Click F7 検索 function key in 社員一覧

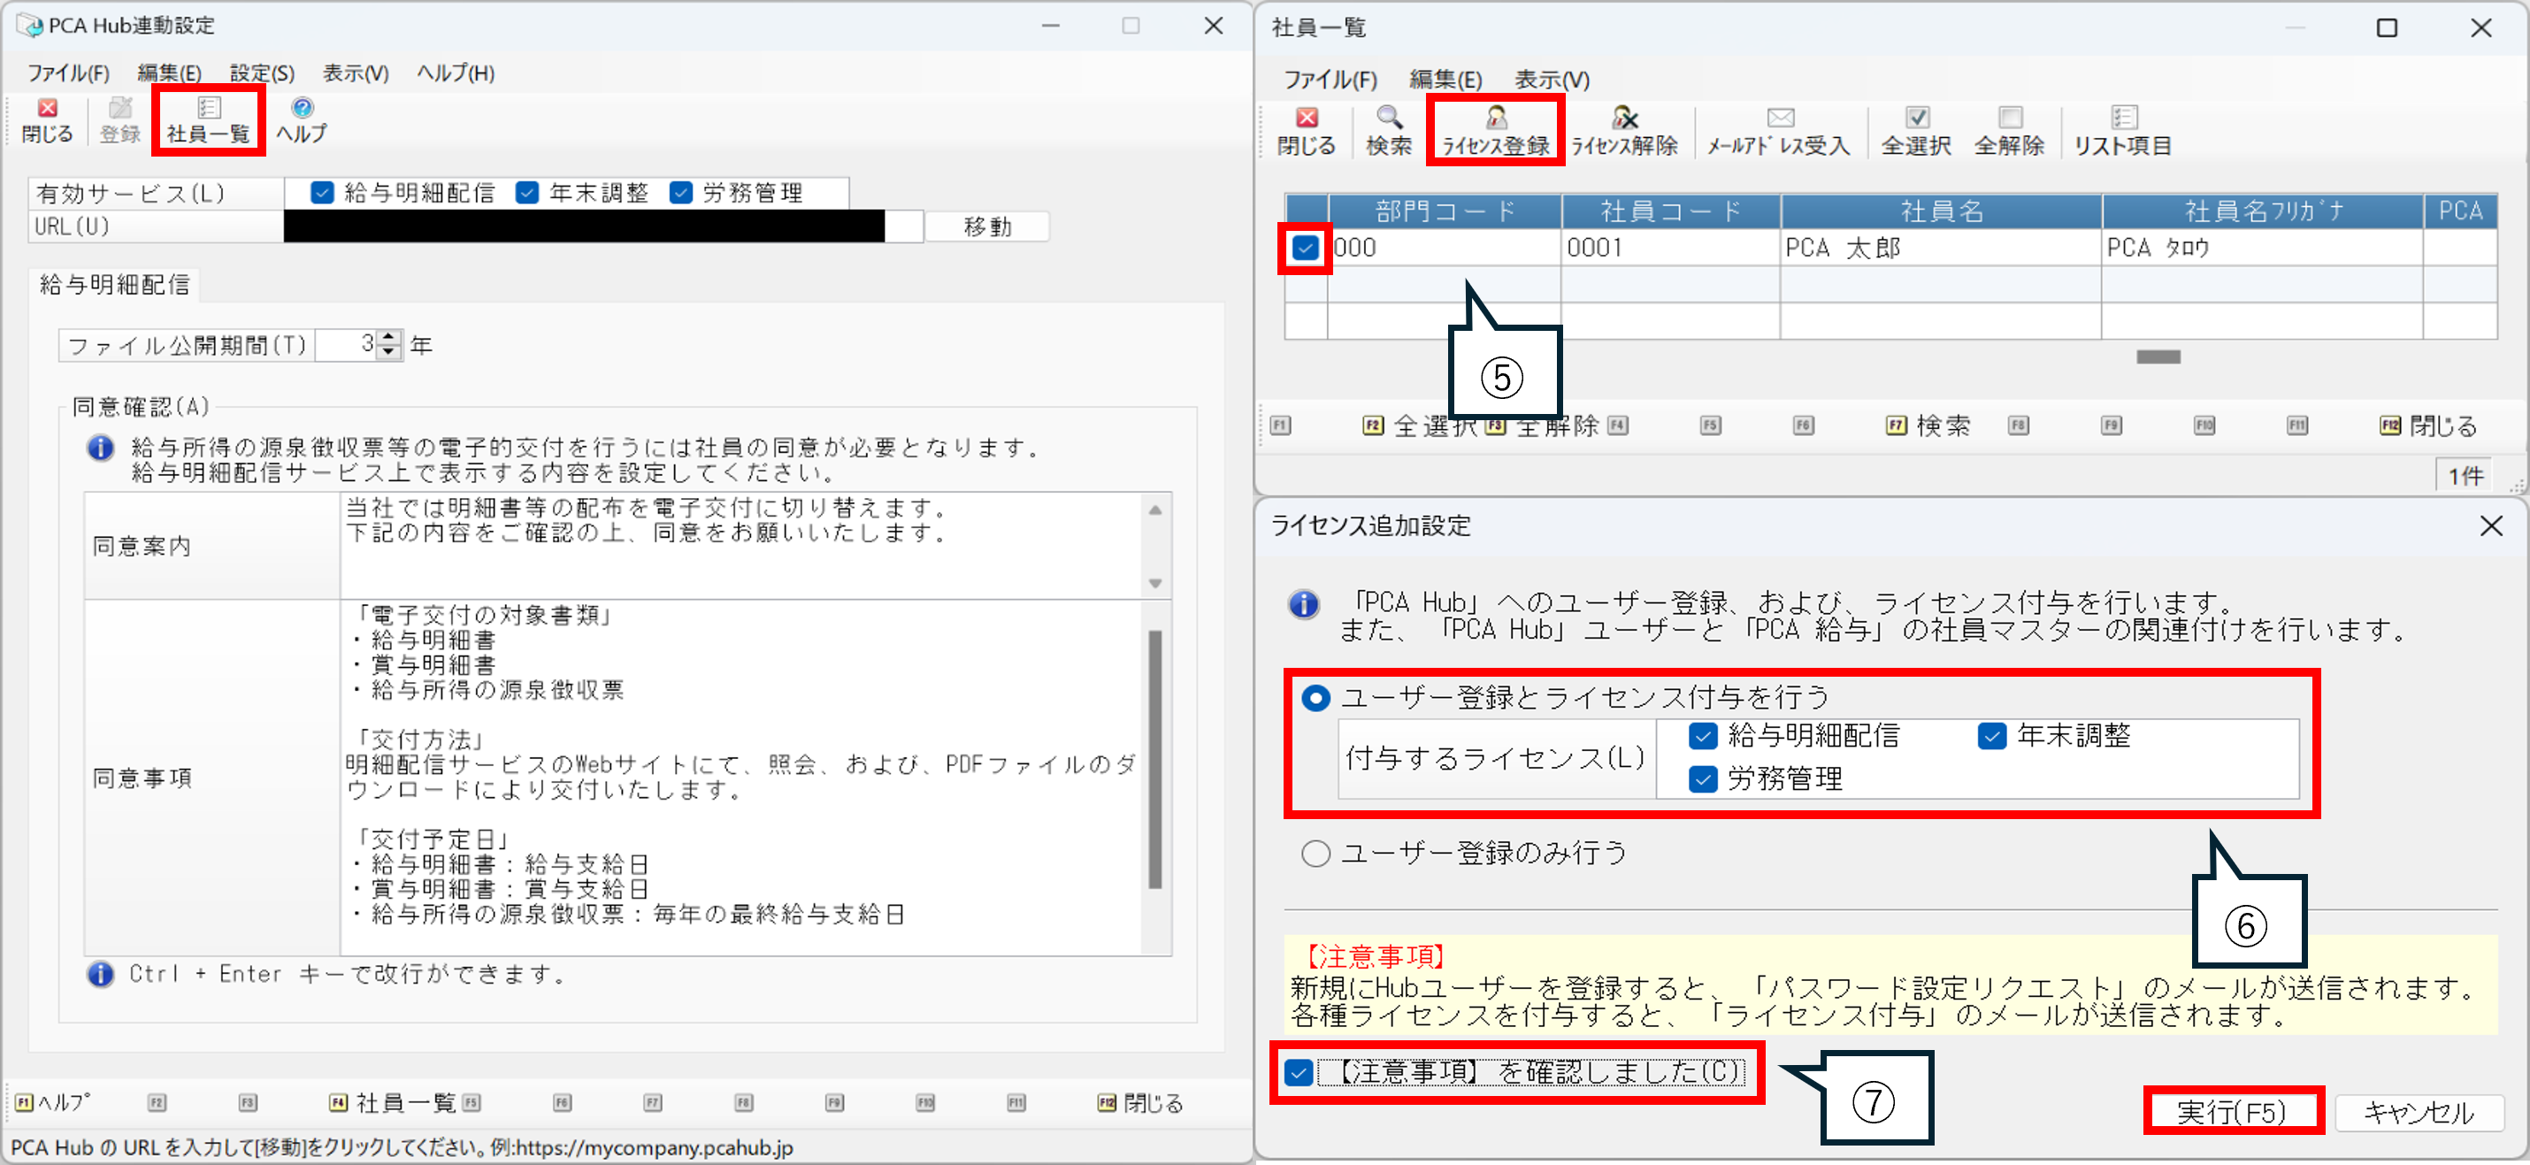[x=1929, y=425]
